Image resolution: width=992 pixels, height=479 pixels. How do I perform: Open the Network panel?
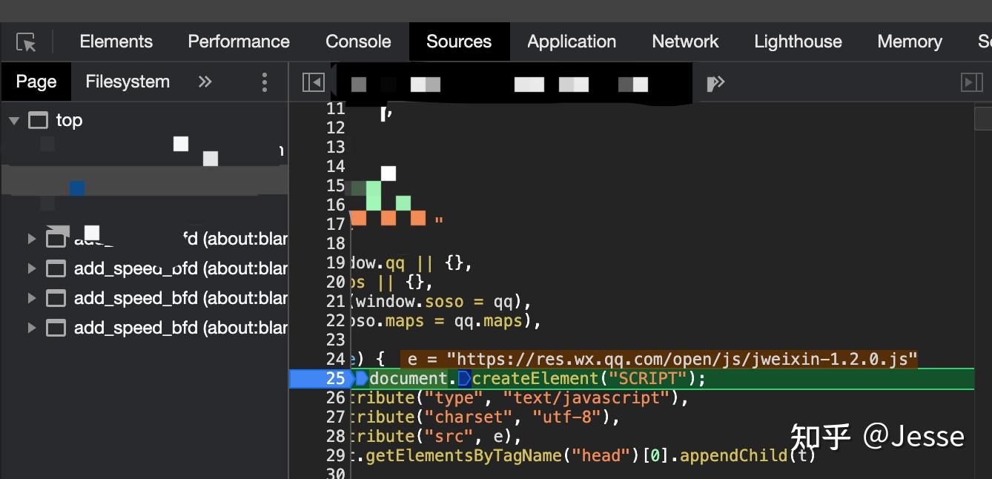click(x=685, y=41)
